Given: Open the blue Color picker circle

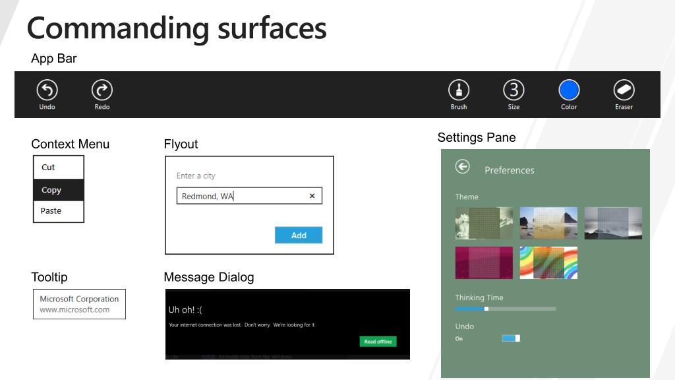Looking at the screenshot, I should pos(569,90).
